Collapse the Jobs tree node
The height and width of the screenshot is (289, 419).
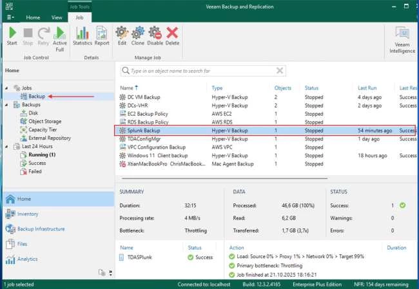7,88
